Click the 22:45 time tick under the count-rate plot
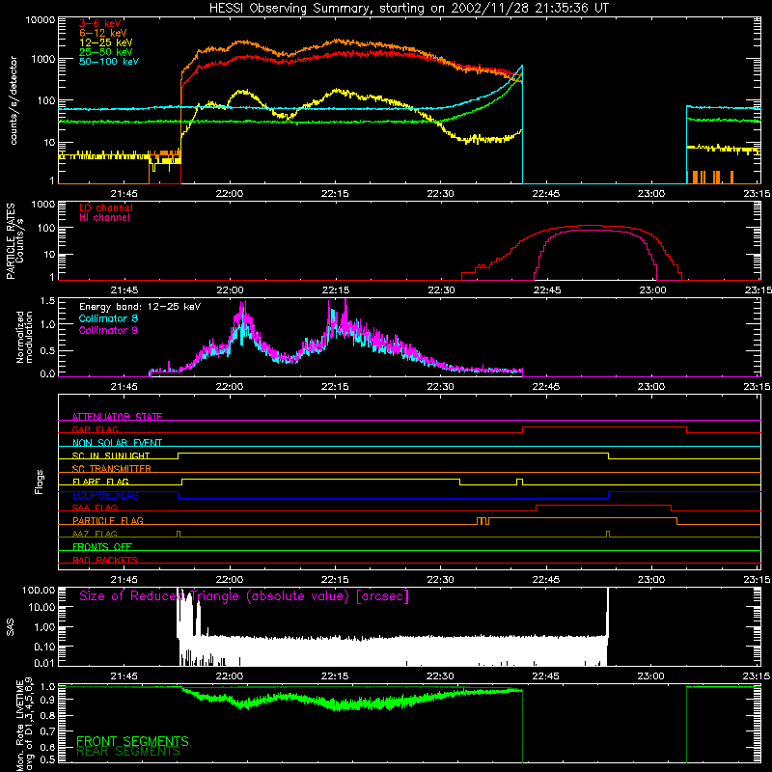This screenshot has height=772, width=772. (x=545, y=194)
